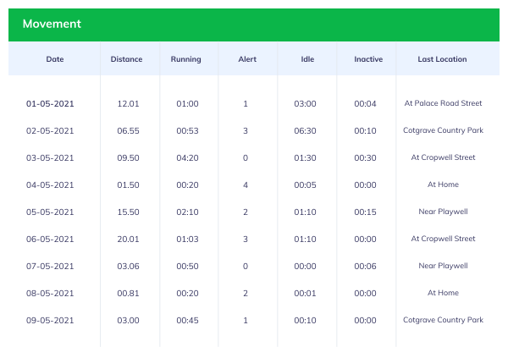The height and width of the screenshot is (347, 508).
Task: Click date 01-05-2021
Action: coord(50,104)
